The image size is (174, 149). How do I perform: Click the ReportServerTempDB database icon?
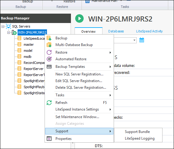[x=19, y=74]
